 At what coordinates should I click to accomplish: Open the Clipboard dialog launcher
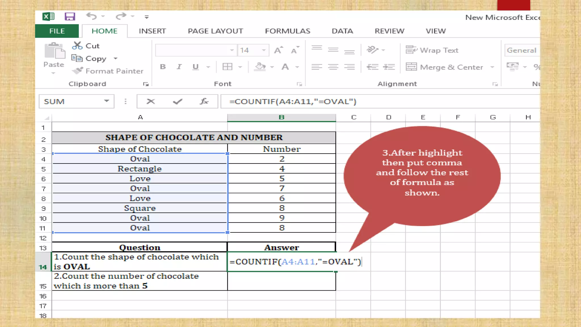pos(146,84)
